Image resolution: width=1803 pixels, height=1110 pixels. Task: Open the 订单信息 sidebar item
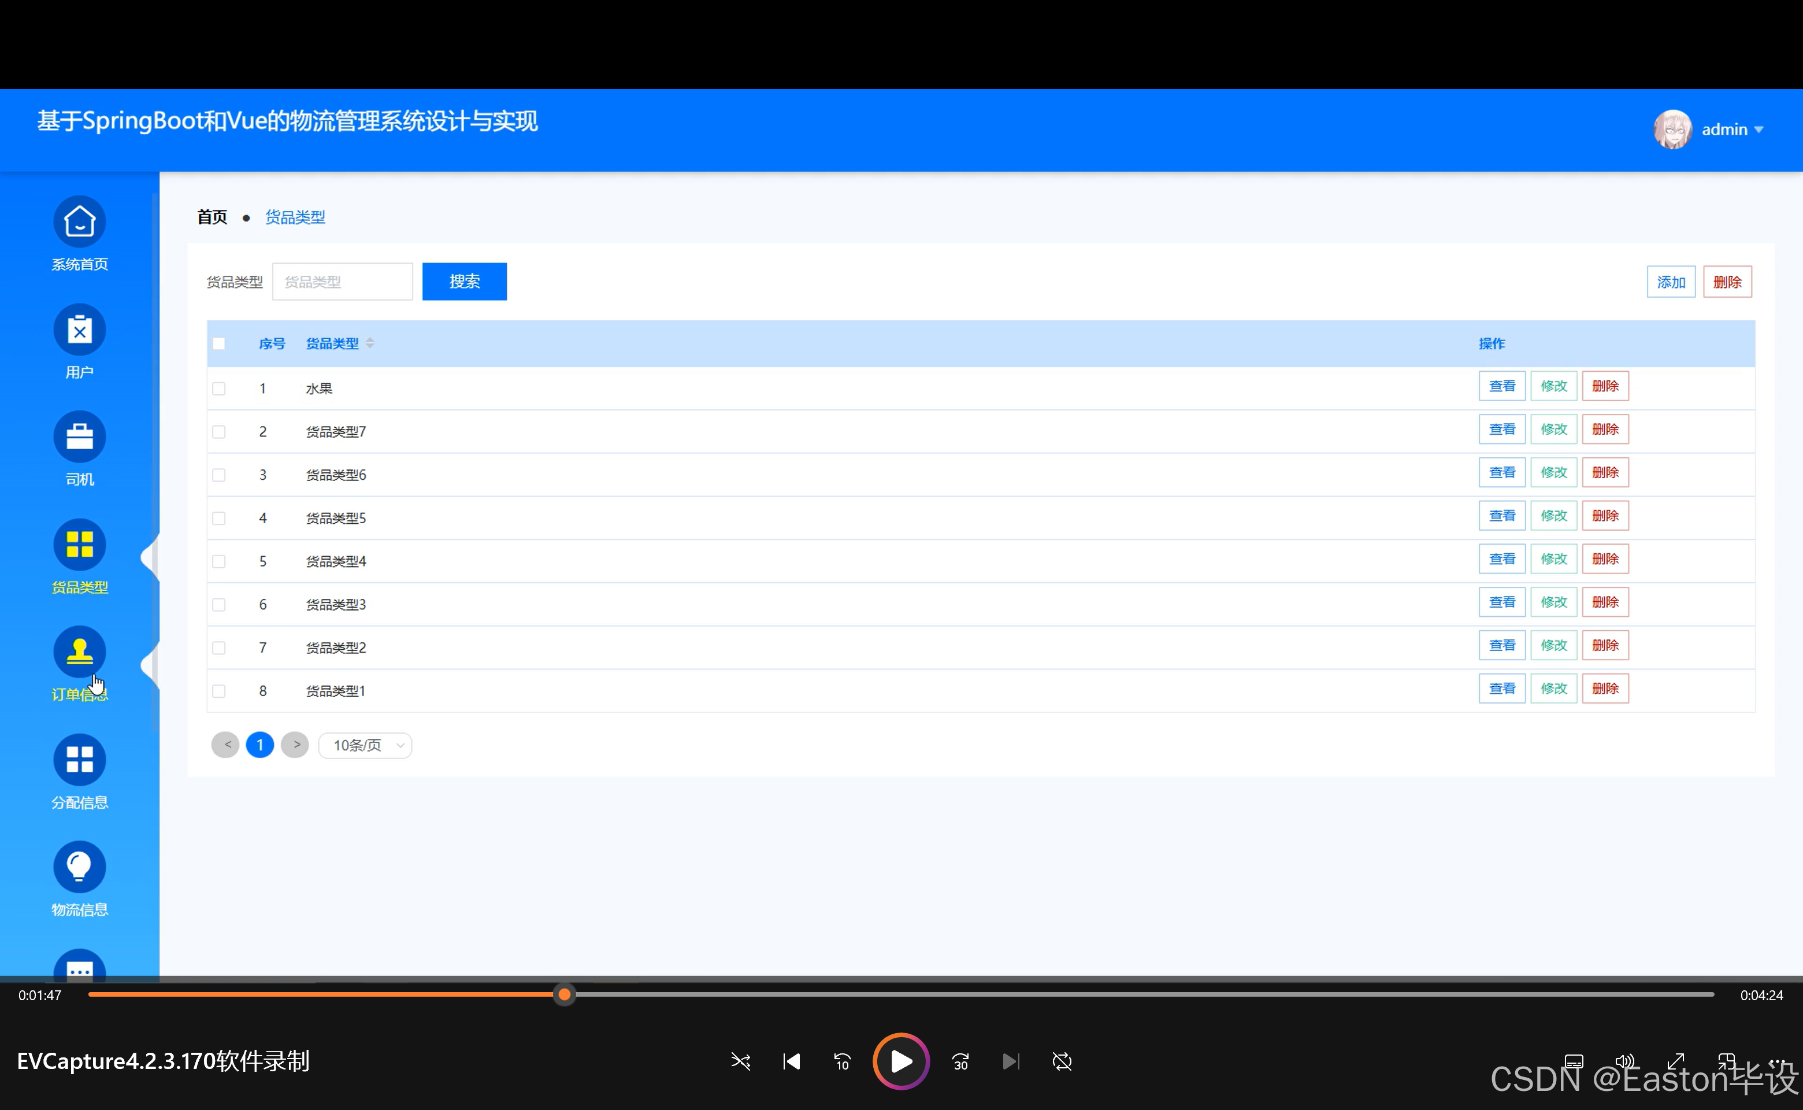click(x=79, y=664)
